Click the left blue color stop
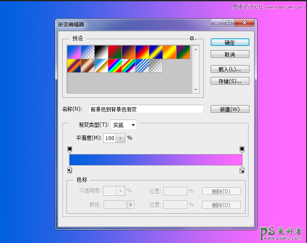The width and height of the screenshot is (307, 243). pyautogui.click(x=70, y=170)
